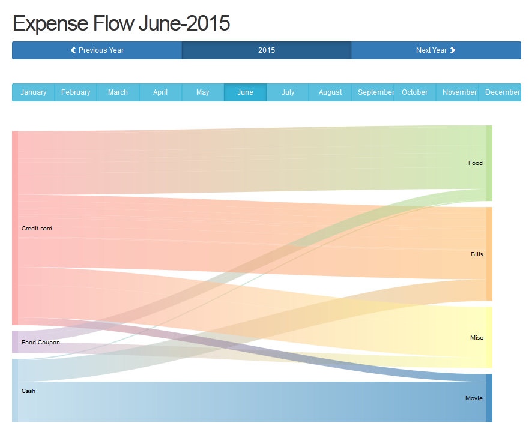Select the 2015 year button

click(x=267, y=50)
